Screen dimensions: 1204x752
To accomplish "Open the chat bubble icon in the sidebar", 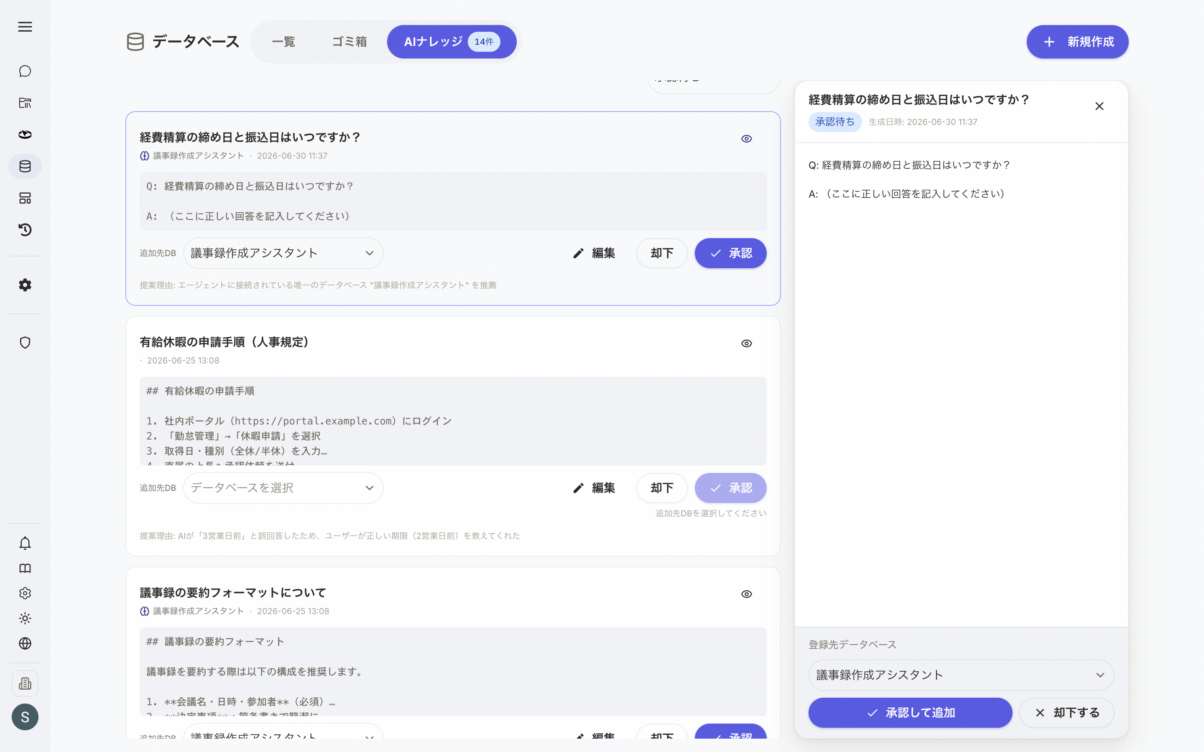I will (x=25, y=71).
